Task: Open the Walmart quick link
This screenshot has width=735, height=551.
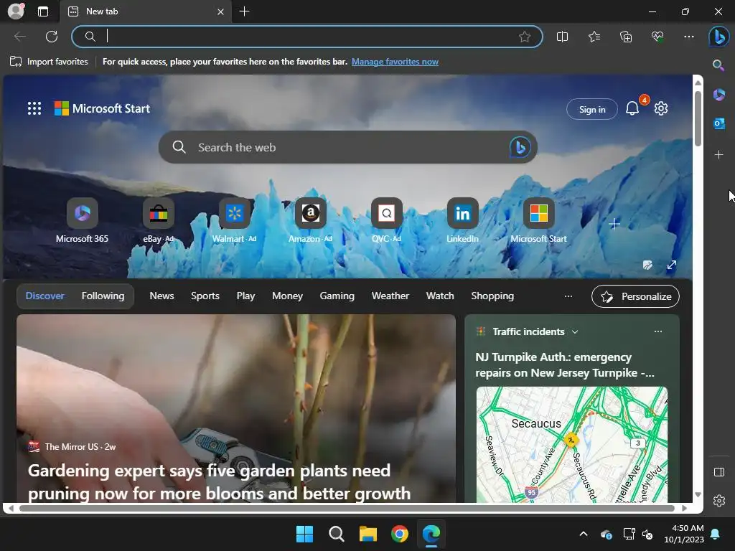Action: 235,221
